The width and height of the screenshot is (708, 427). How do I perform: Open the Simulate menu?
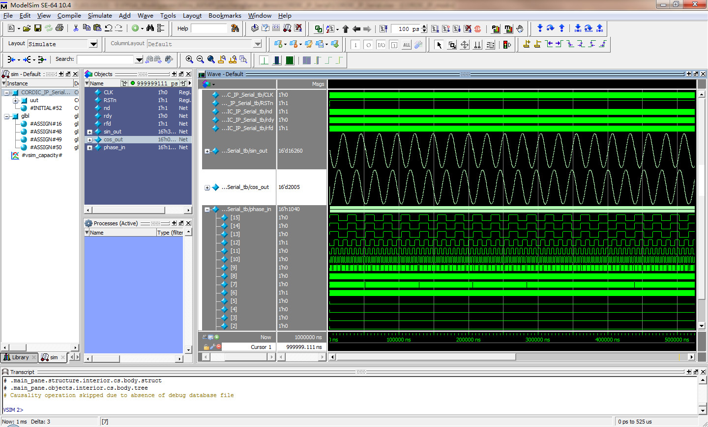(100, 16)
